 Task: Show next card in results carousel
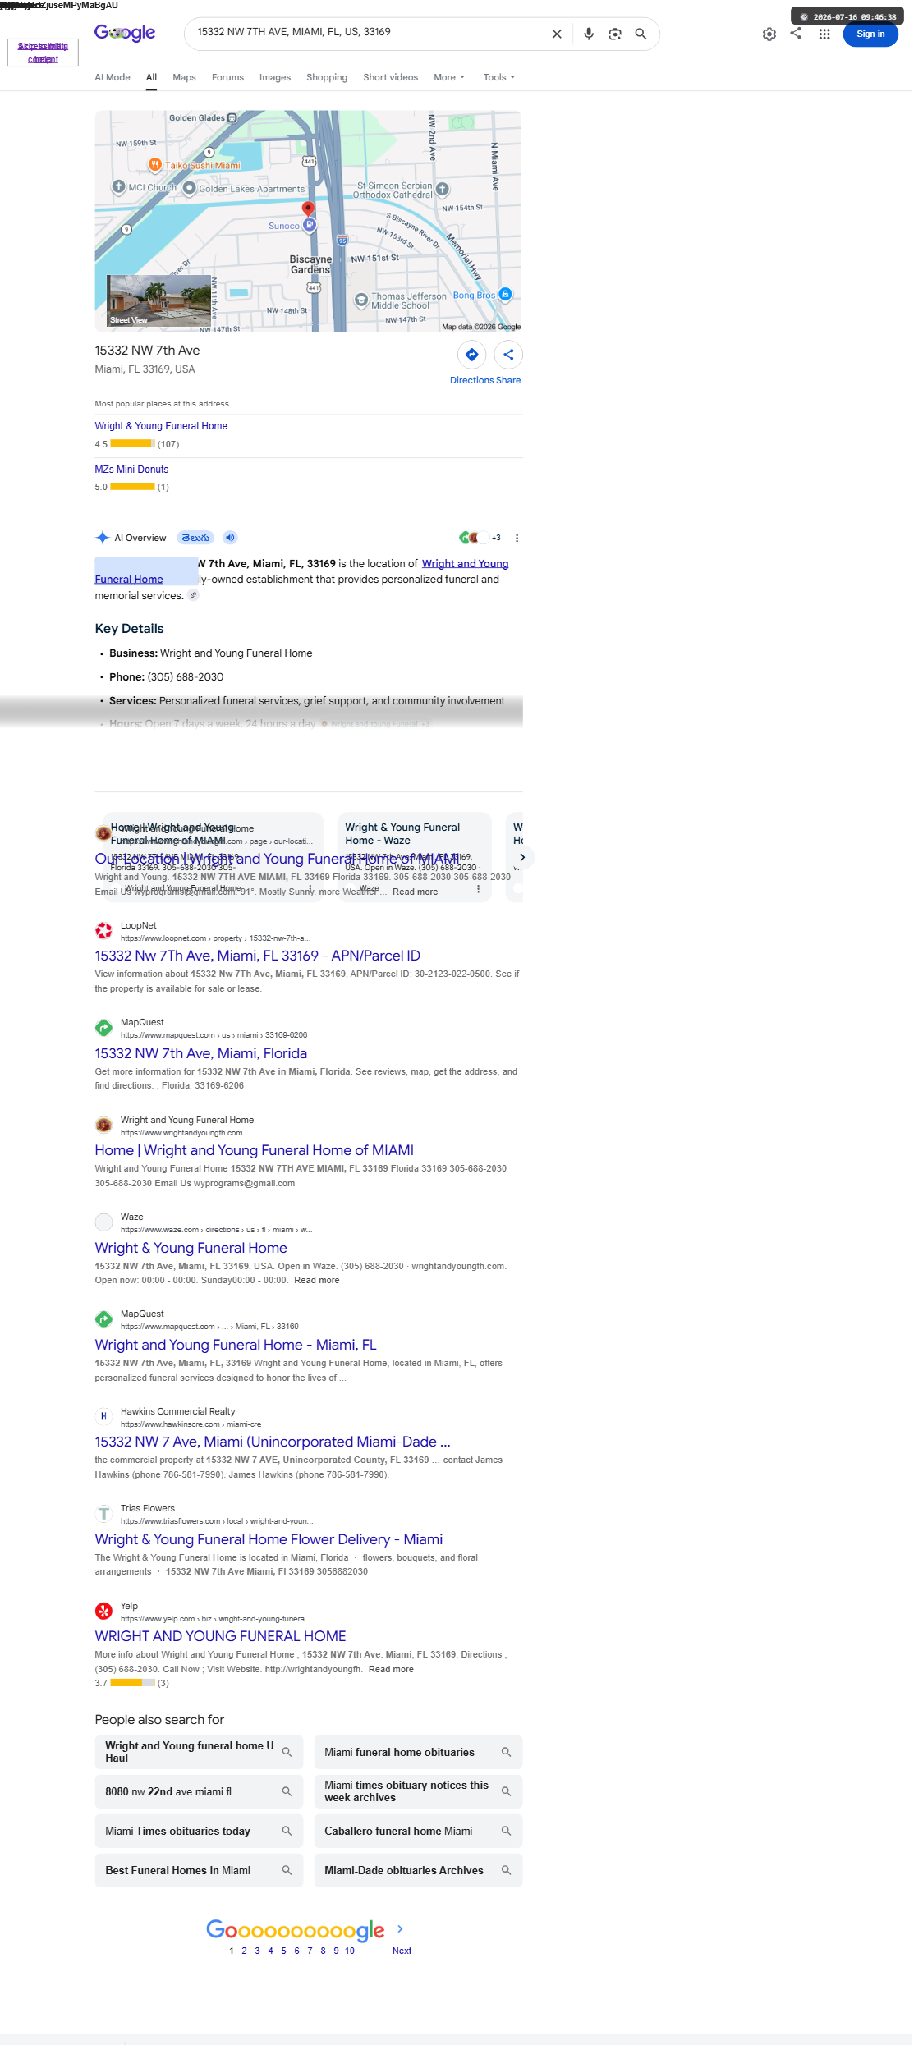[x=522, y=857]
